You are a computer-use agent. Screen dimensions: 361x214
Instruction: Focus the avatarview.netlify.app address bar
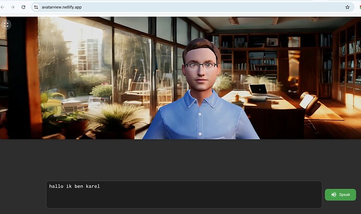[157, 7]
